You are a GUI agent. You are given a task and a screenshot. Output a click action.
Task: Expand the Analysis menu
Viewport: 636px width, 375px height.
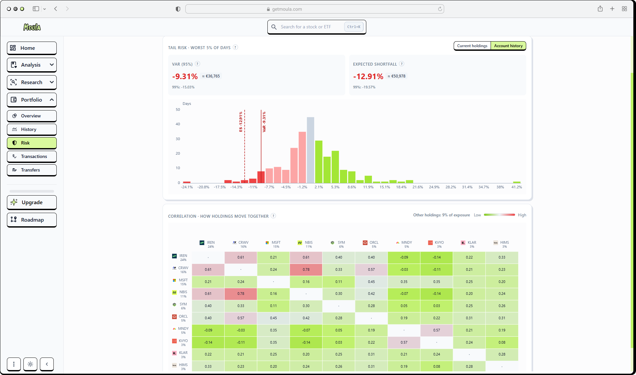[x=32, y=65]
